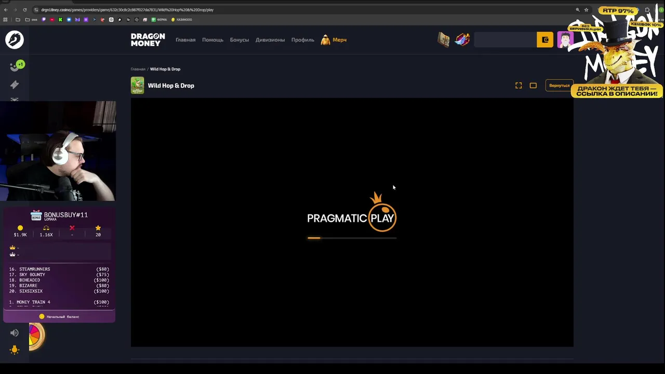665x374 pixels.
Task: Click the yellow hoodie Мерч icon
Action: pyautogui.click(x=325, y=40)
